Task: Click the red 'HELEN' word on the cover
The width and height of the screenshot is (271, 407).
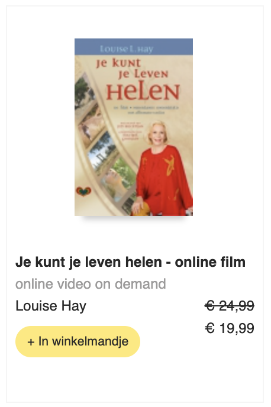Action: [x=143, y=92]
